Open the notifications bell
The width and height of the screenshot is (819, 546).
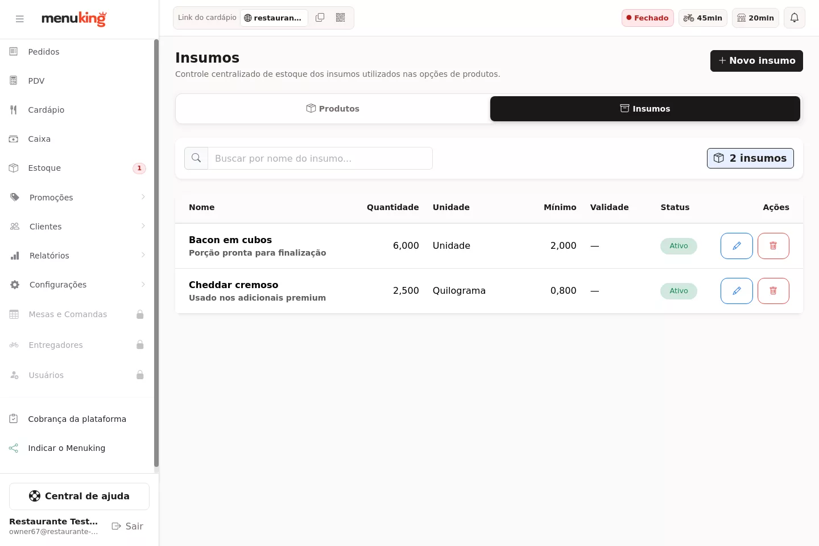[795, 18]
